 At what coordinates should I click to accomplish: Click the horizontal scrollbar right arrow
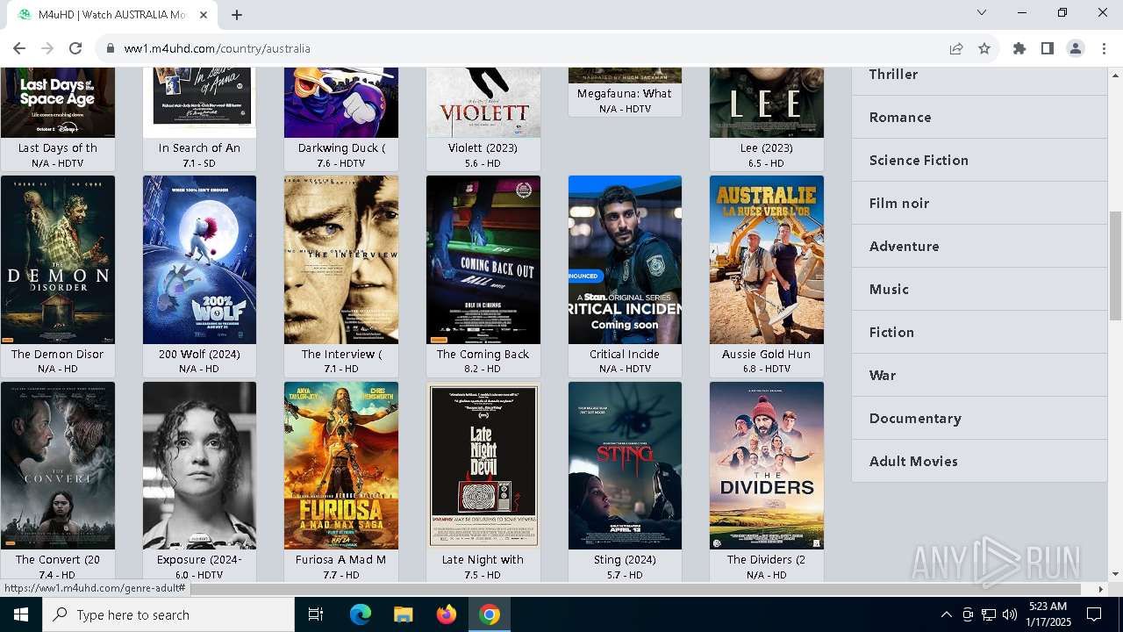click(1101, 589)
